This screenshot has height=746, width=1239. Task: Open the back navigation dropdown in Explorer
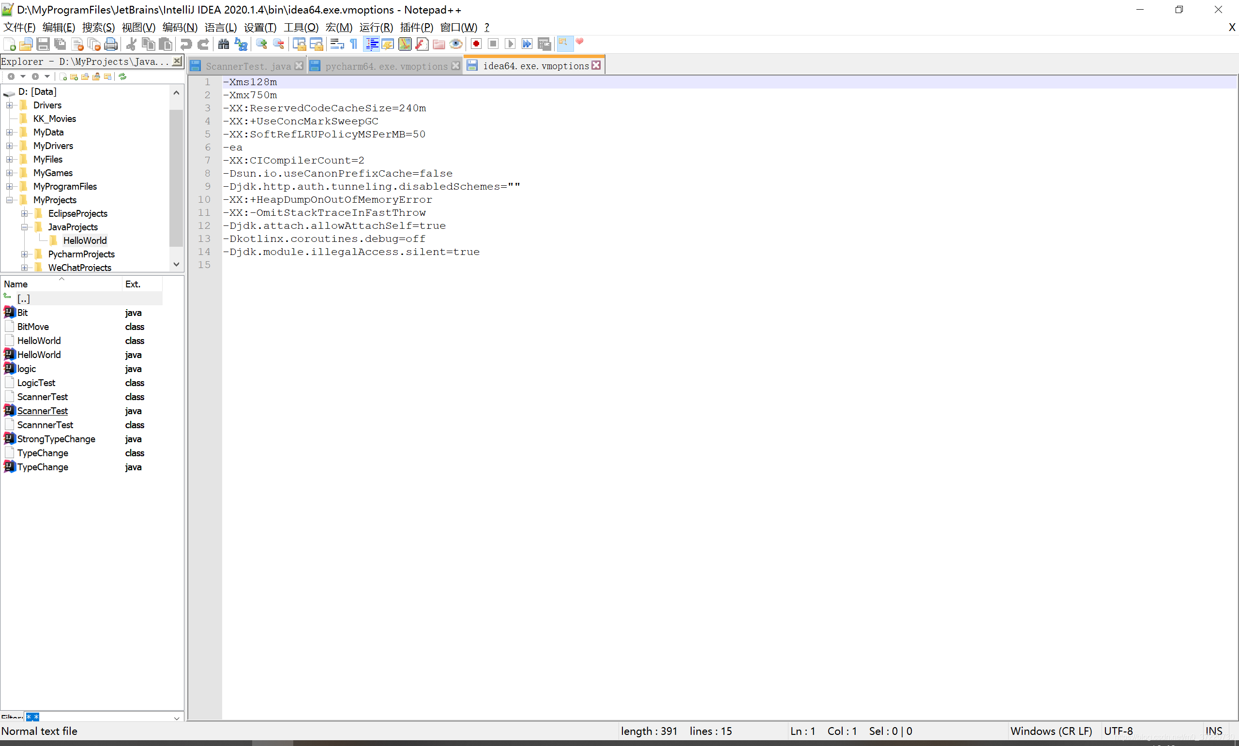[x=24, y=76]
